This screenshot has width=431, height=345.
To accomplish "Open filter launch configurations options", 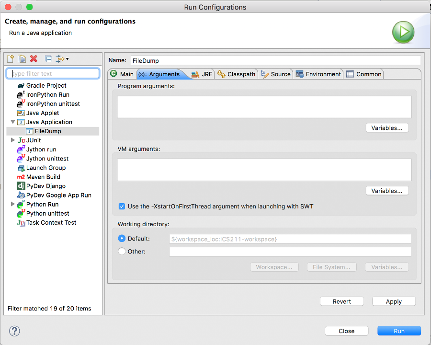I will click(61, 58).
